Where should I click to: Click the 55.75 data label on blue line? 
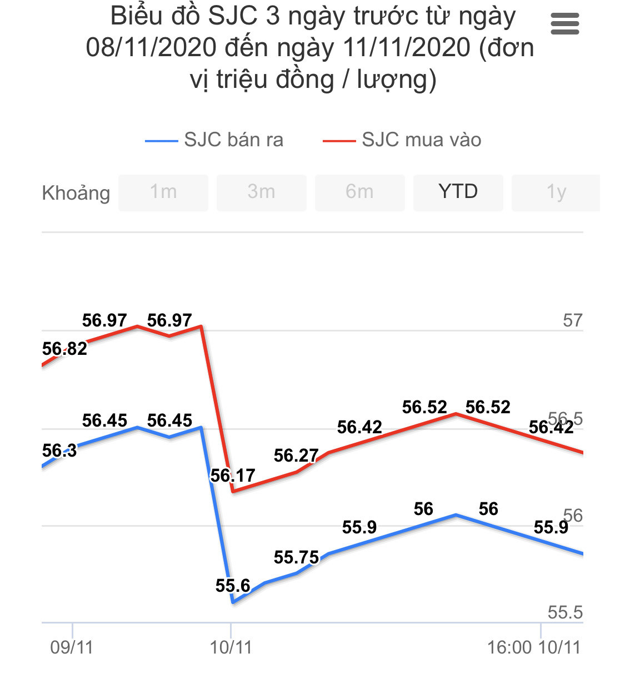(x=296, y=557)
